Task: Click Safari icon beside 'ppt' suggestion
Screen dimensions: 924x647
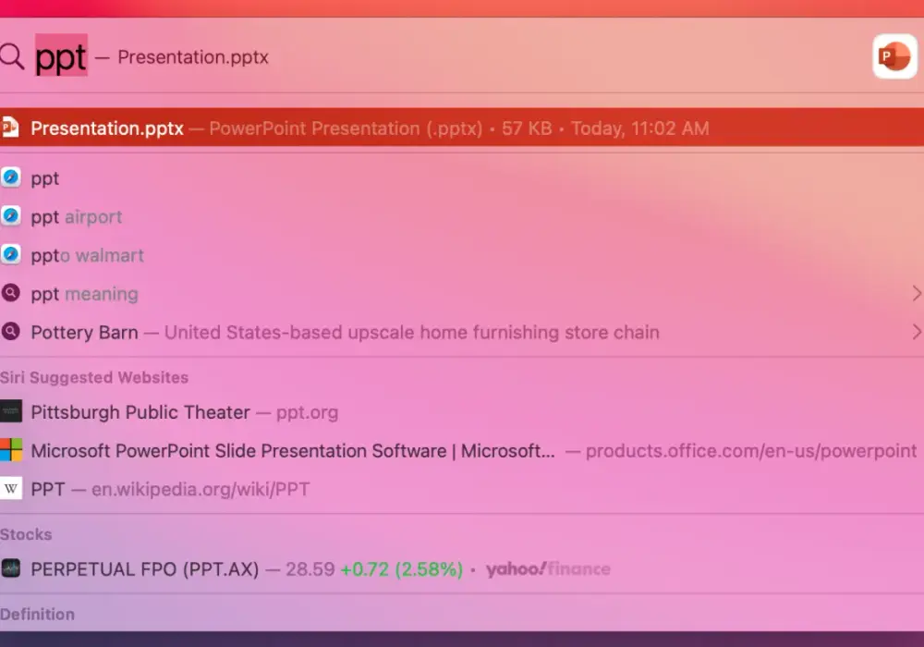Action: [x=10, y=177]
